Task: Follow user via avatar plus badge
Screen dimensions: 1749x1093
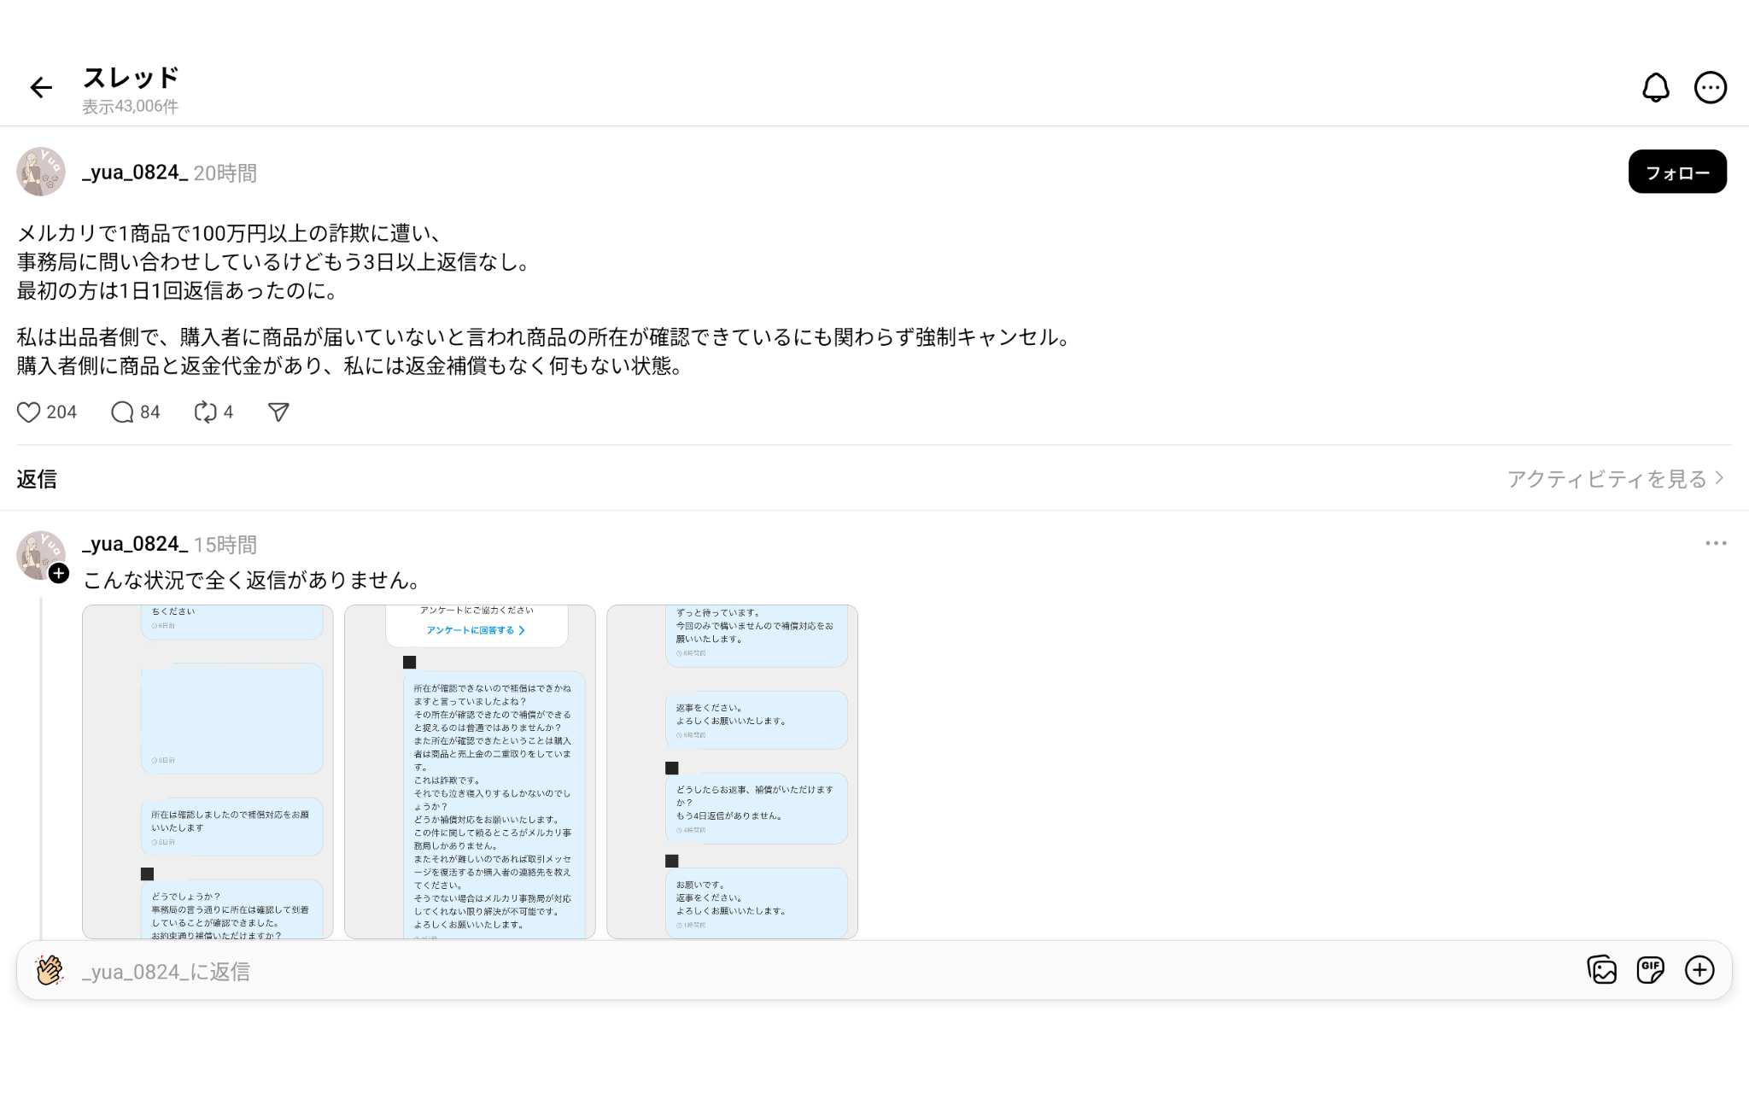Action: pyautogui.click(x=59, y=574)
